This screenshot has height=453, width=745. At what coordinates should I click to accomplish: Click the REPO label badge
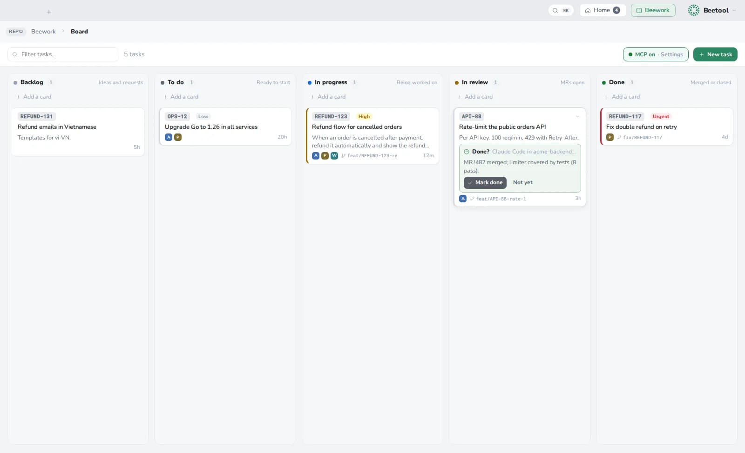tap(16, 32)
